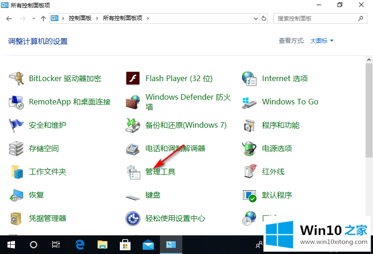The image size is (373, 254).
Task: Open 凭据管理器 safe icon
Action: point(16,219)
